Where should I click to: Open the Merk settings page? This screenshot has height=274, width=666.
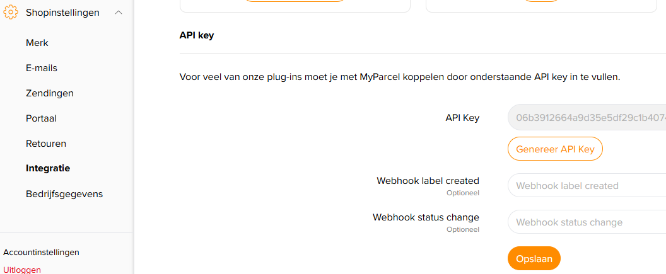pos(37,43)
